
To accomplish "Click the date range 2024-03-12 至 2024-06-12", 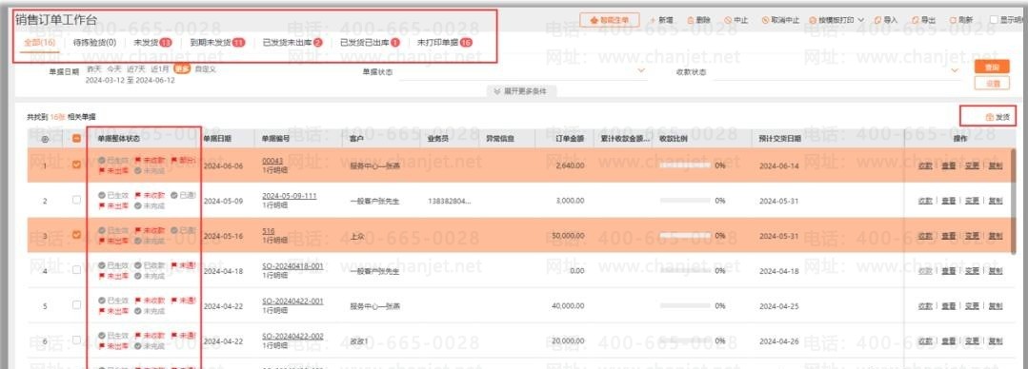I will click(x=131, y=81).
